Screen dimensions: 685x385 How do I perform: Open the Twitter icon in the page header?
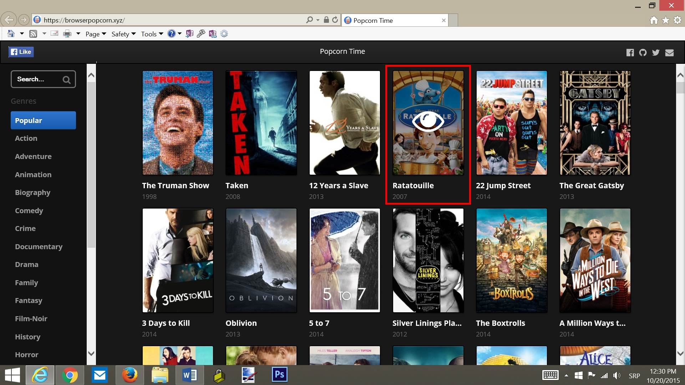pyautogui.click(x=656, y=52)
